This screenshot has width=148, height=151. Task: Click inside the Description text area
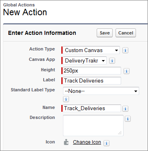click(93, 125)
